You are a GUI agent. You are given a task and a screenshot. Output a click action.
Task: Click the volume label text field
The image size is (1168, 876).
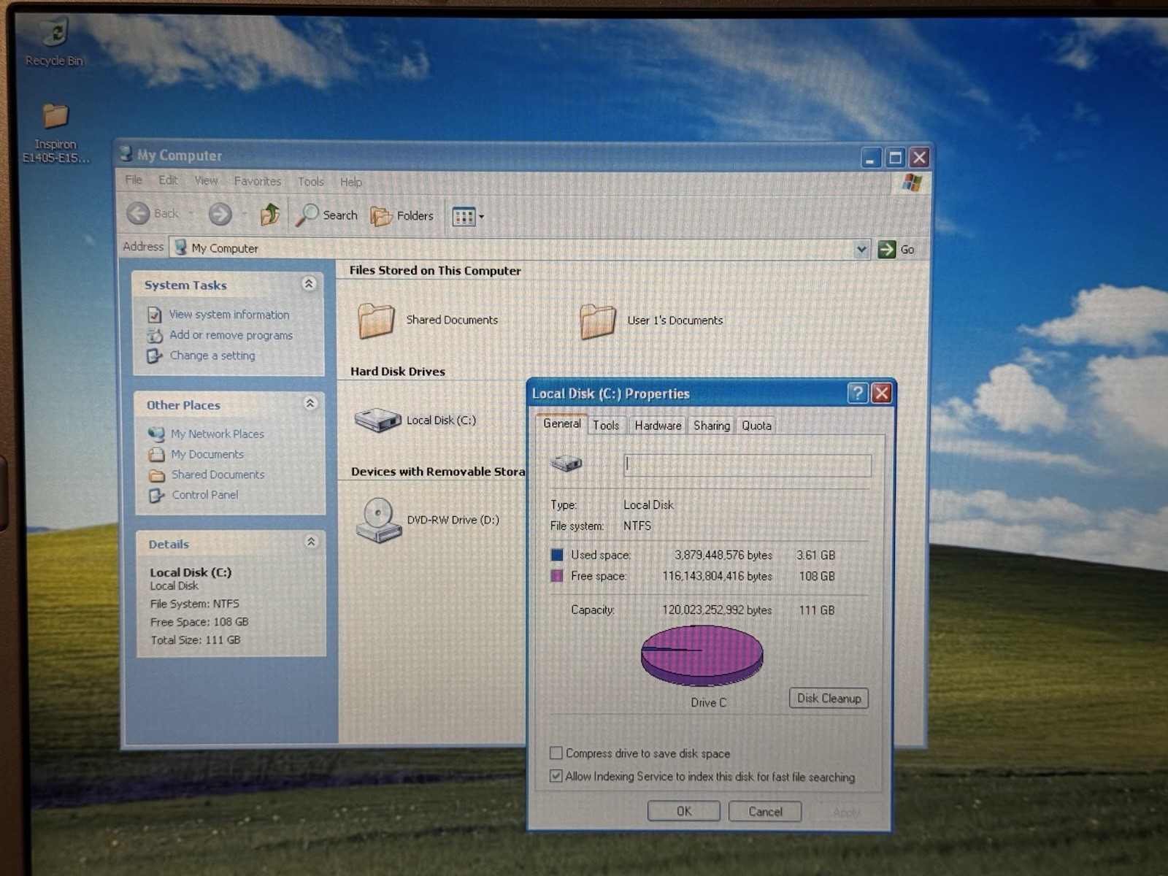(748, 465)
